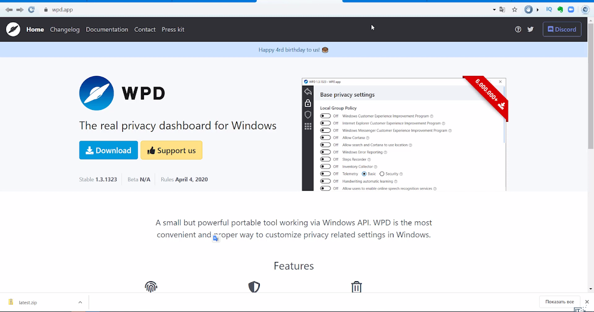Select the apps grid icon in WPD sidebar
This screenshot has width=594, height=312.
click(x=308, y=127)
